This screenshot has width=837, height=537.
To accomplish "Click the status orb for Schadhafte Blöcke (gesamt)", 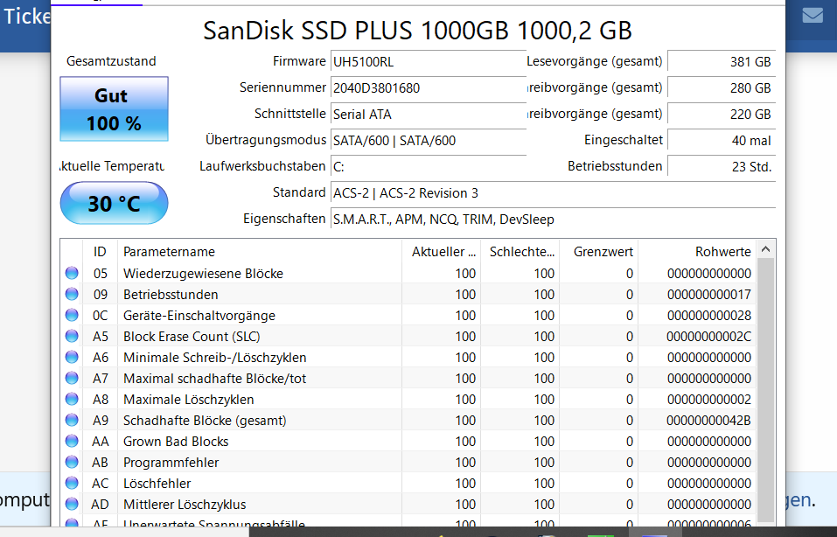I will [72, 420].
